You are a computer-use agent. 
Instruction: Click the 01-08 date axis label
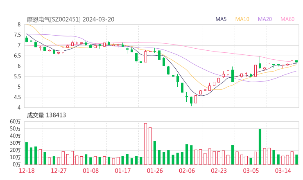click(90, 171)
